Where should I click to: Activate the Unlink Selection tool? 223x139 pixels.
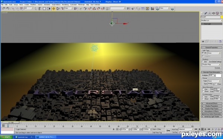tap(17, 9)
